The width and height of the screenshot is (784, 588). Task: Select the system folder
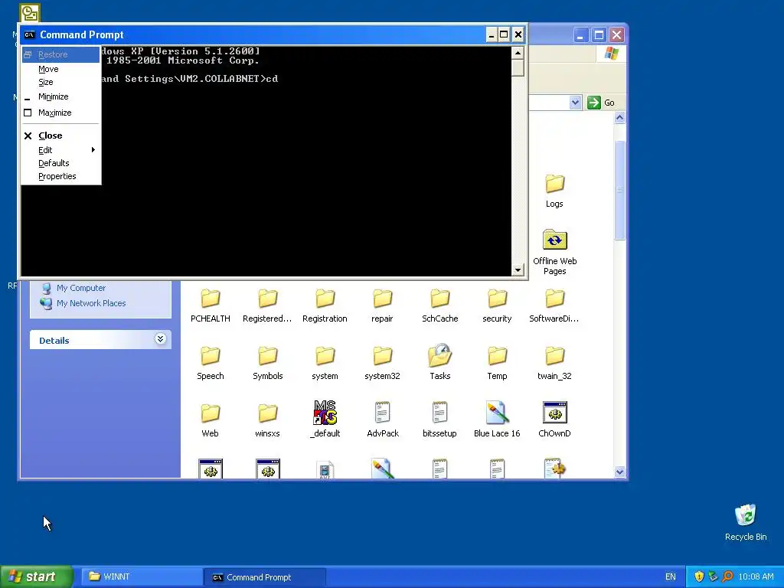pos(325,364)
